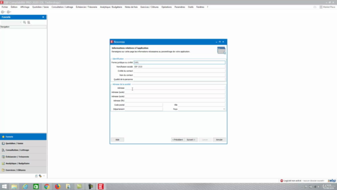Select the Navigation row in the Favoris panel
This screenshot has width=337, height=190.
click(23, 27)
